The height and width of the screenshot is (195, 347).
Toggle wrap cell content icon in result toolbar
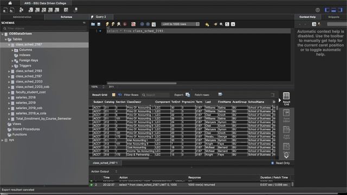click(x=273, y=95)
